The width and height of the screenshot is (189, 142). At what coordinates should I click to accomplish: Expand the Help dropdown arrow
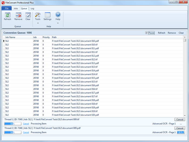58,23
